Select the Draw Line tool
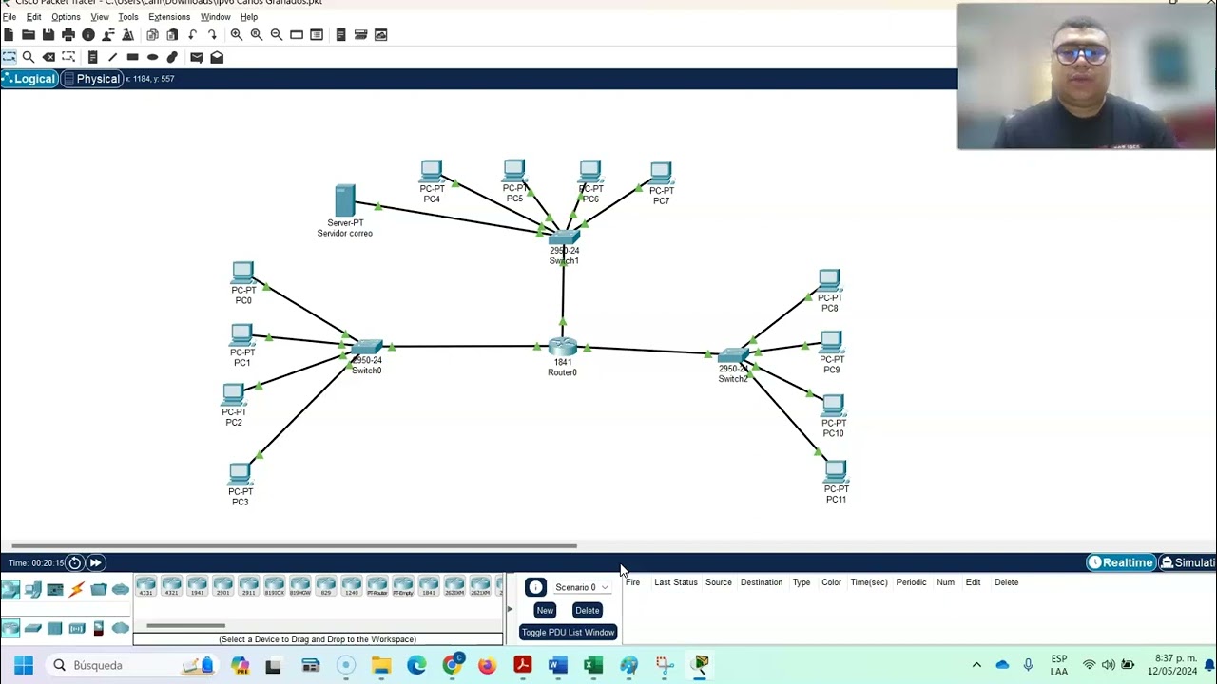The height and width of the screenshot is (684, 1217). tap(112, 58)
